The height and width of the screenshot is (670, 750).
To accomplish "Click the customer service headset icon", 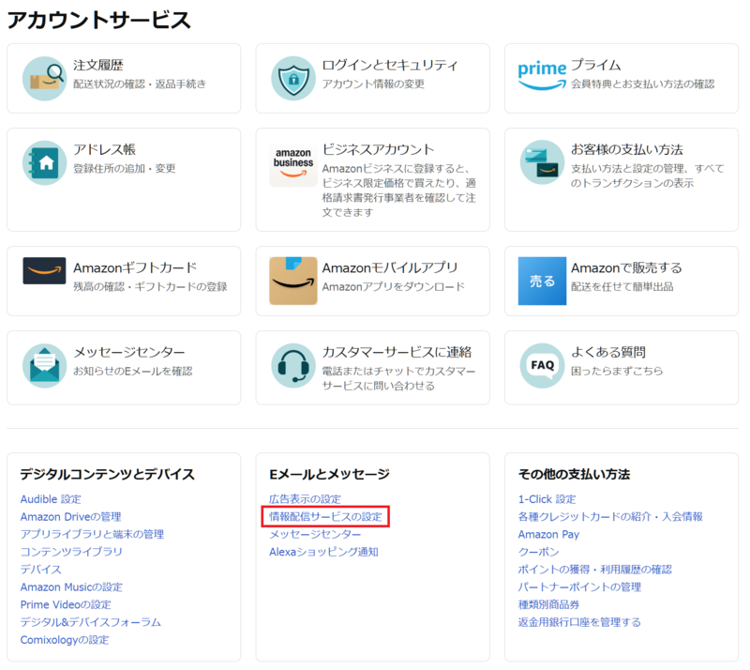I will click(293, 365).
